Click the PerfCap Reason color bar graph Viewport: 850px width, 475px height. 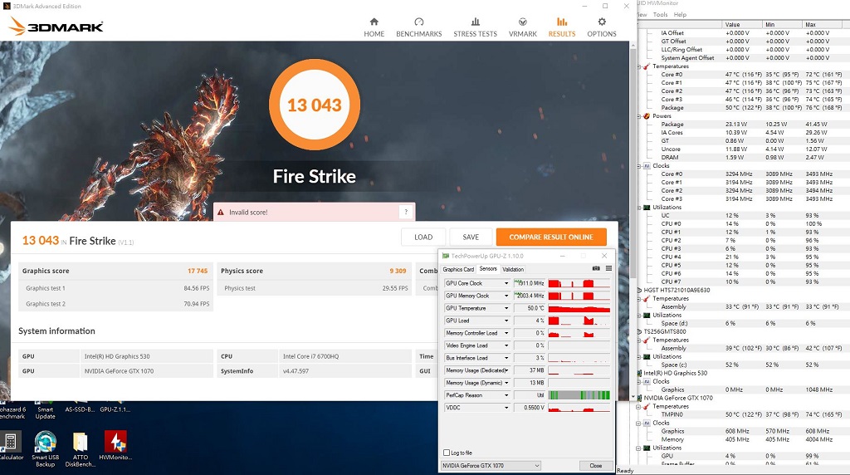(579, 395)
